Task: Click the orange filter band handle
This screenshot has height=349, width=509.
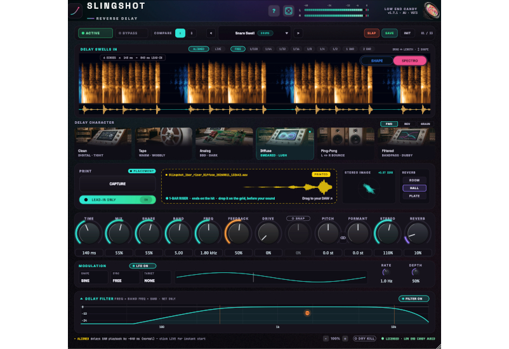Action: pos(307,313)
